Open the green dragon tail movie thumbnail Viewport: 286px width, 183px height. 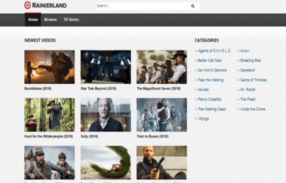(x=106, y=163)
